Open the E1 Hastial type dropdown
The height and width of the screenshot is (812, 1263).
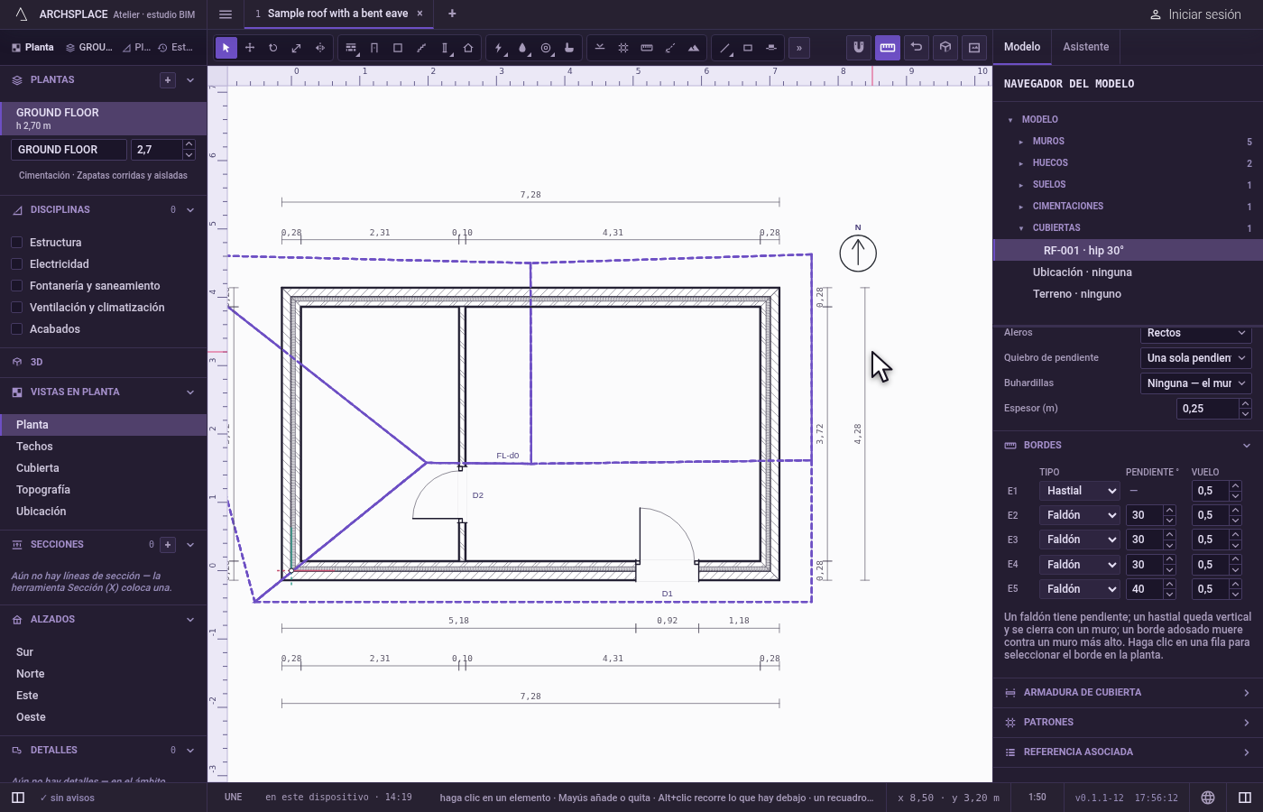tap(1080, 491)
